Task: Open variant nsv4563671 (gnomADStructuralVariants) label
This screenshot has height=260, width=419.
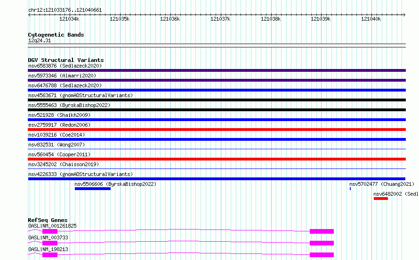Action: [x=81, y=95]
